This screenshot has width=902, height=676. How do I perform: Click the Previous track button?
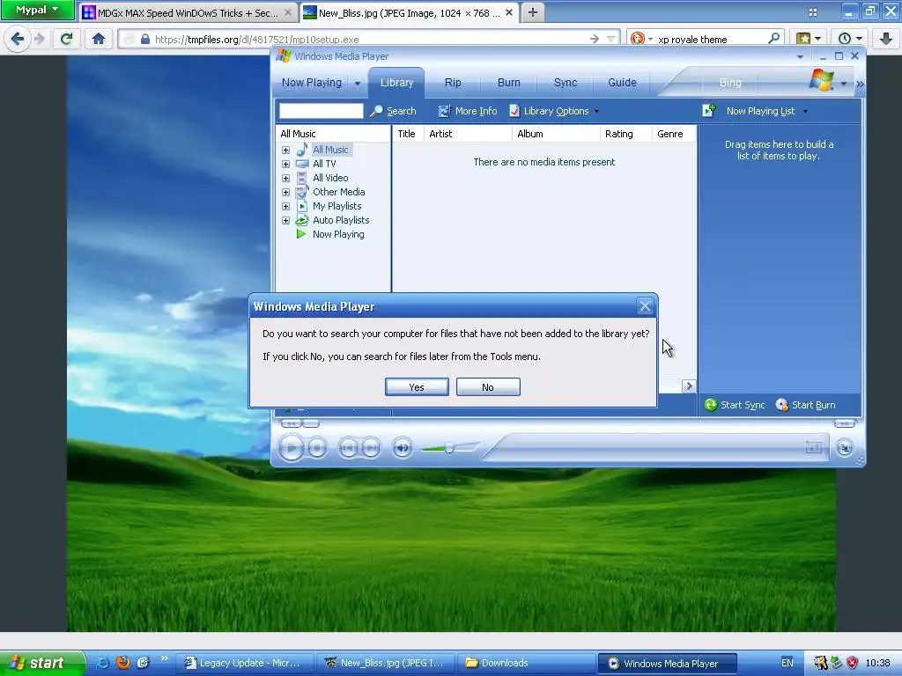(x=347, y=447)
